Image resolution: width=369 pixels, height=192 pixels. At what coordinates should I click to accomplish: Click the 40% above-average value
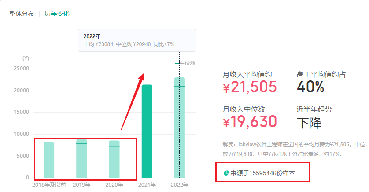(x=310, y=87)
